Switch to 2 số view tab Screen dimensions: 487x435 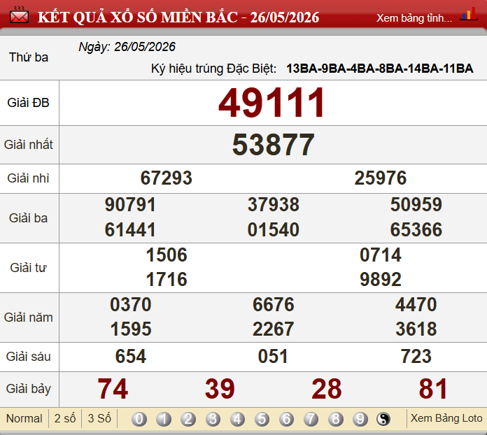pyautogui.click(x=65, y=418)
